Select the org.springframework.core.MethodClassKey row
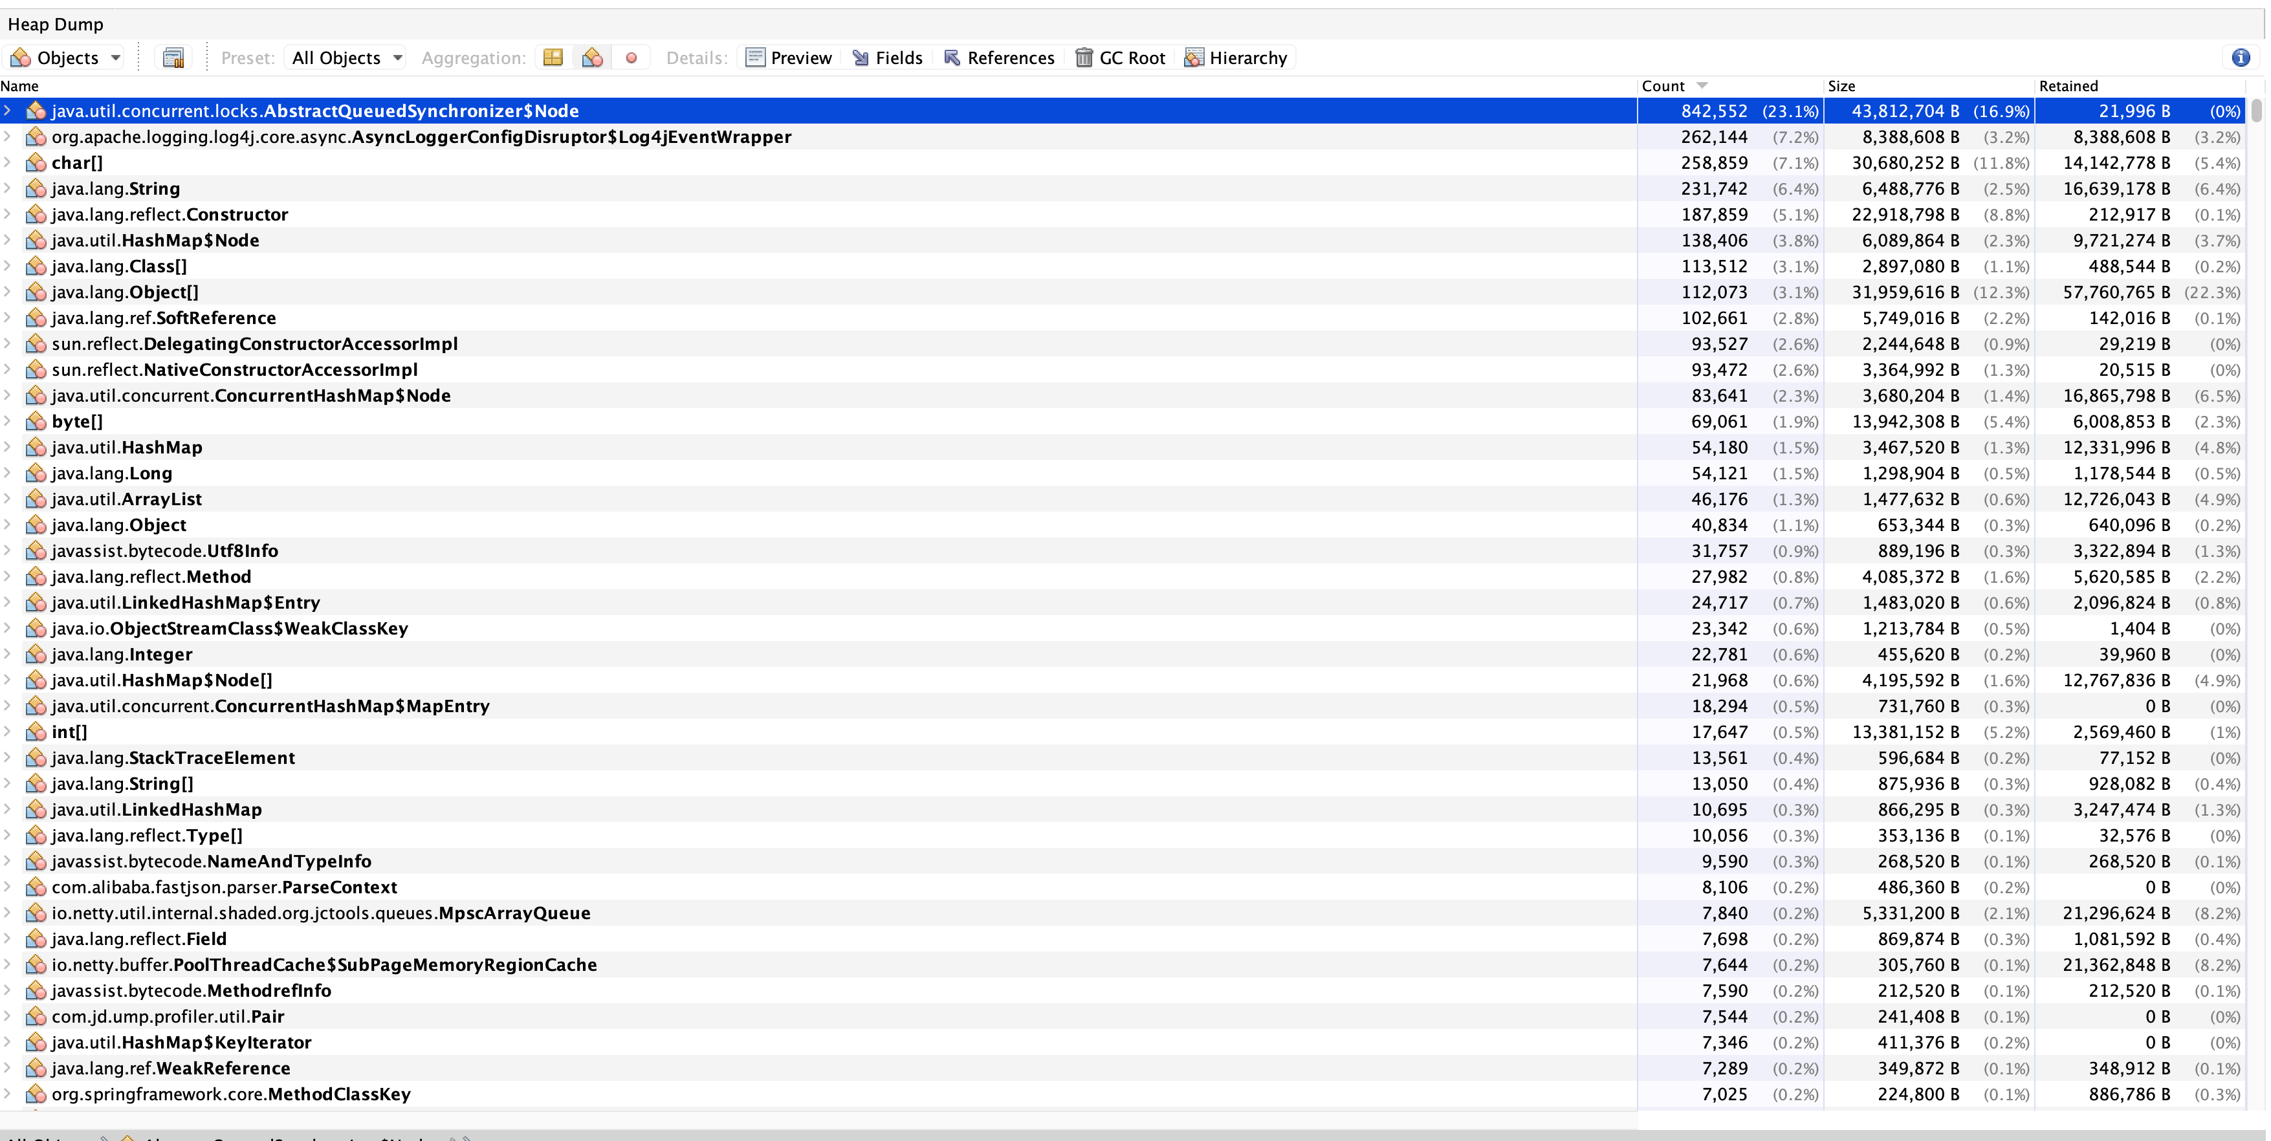The height and width of the screenshot is (1141, 2271). click(x=1123, y=1094)
